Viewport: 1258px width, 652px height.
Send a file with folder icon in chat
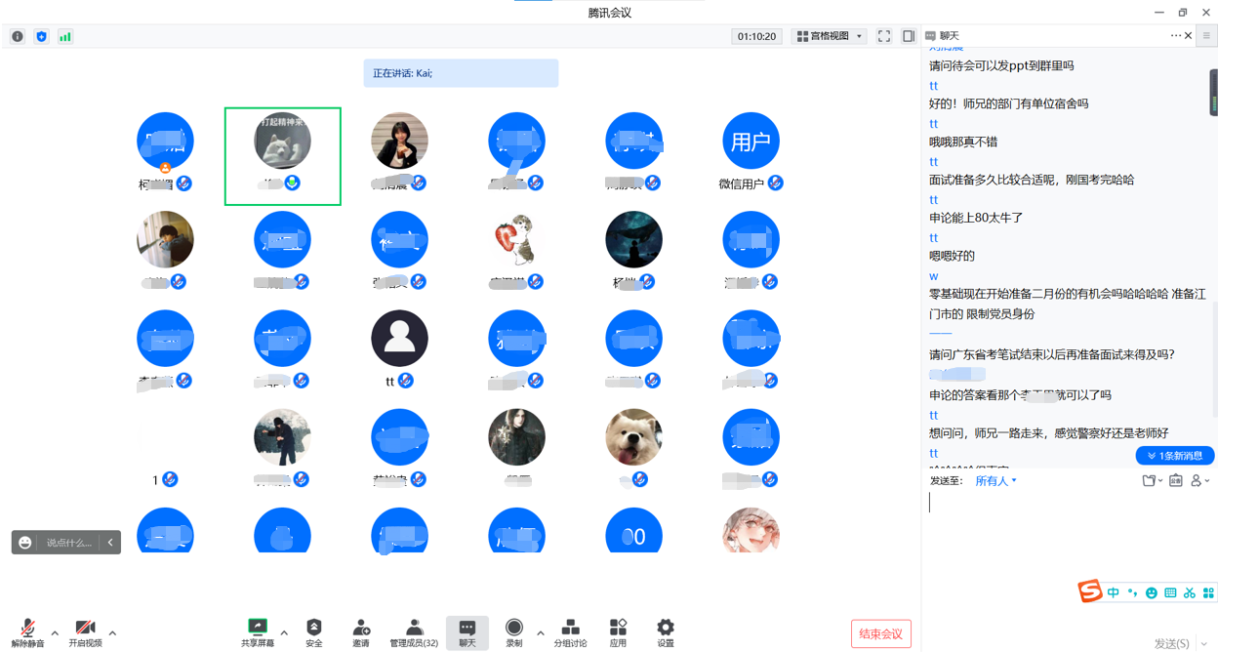[x=1151, y=480]
